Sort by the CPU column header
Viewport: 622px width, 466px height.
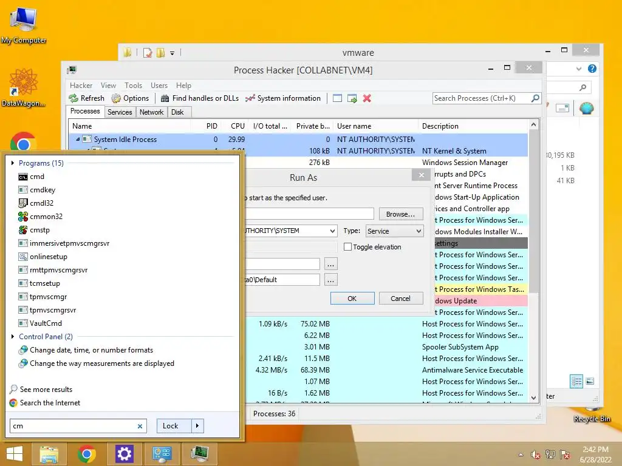pyautogui.click(x=238, y=126)
